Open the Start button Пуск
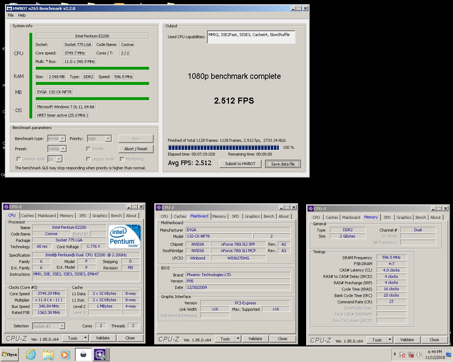The width and height of the screenshot is (453, 362). [10, 354]
